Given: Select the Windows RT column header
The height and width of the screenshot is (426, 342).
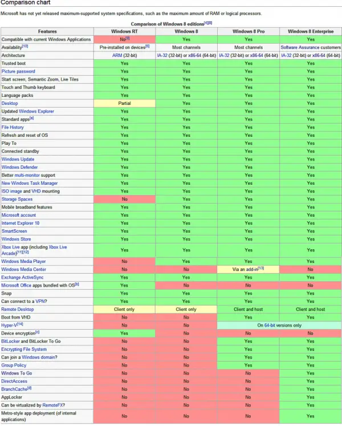Looking at the screenshot, I should click(x=124, y=31).
